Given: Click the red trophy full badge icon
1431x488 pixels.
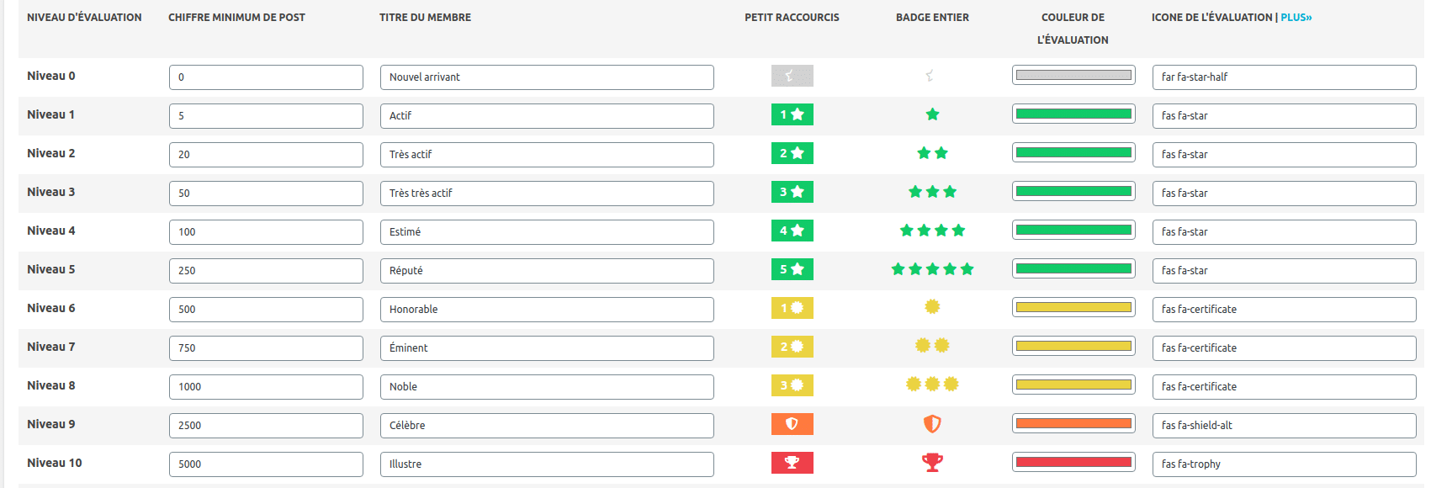Looking at the screenshot, I should (932, 462).
